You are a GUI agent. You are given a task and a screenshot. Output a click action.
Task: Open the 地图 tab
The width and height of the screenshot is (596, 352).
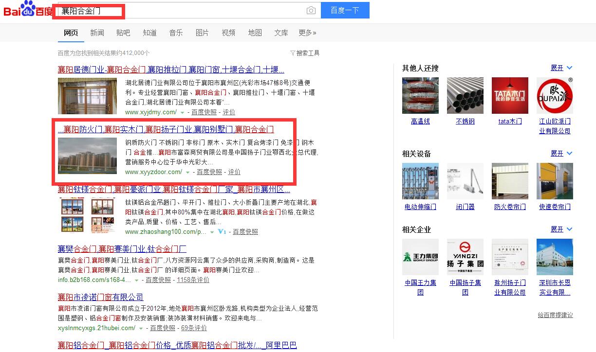point(255,33)
